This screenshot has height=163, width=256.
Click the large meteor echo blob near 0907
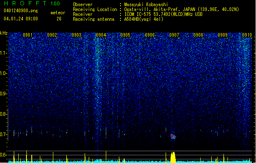pyautogui.click(x=173, y=137)
